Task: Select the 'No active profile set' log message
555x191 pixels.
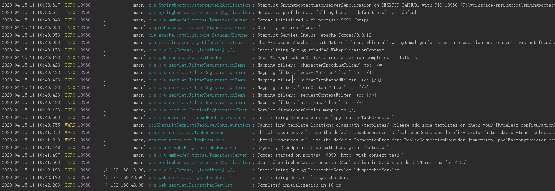Action: (x=338, y=13)
